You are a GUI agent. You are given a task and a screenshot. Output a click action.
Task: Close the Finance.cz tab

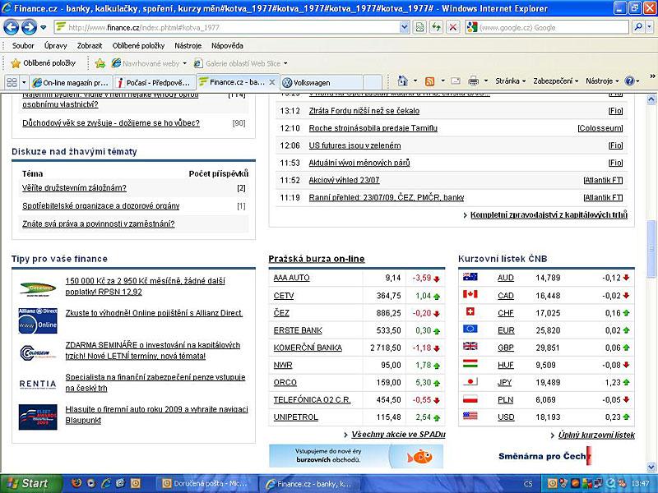272,82
